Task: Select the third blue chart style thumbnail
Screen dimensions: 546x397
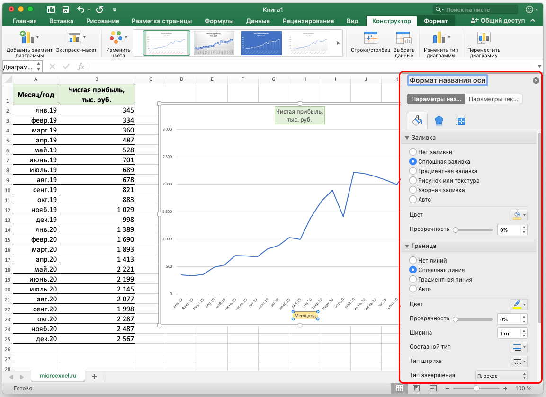Action: tap(261, 43)
